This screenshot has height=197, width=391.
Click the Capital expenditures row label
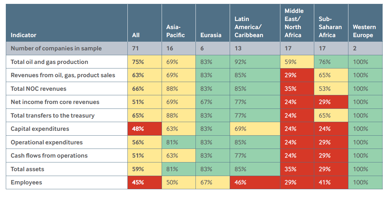[40, 129]
